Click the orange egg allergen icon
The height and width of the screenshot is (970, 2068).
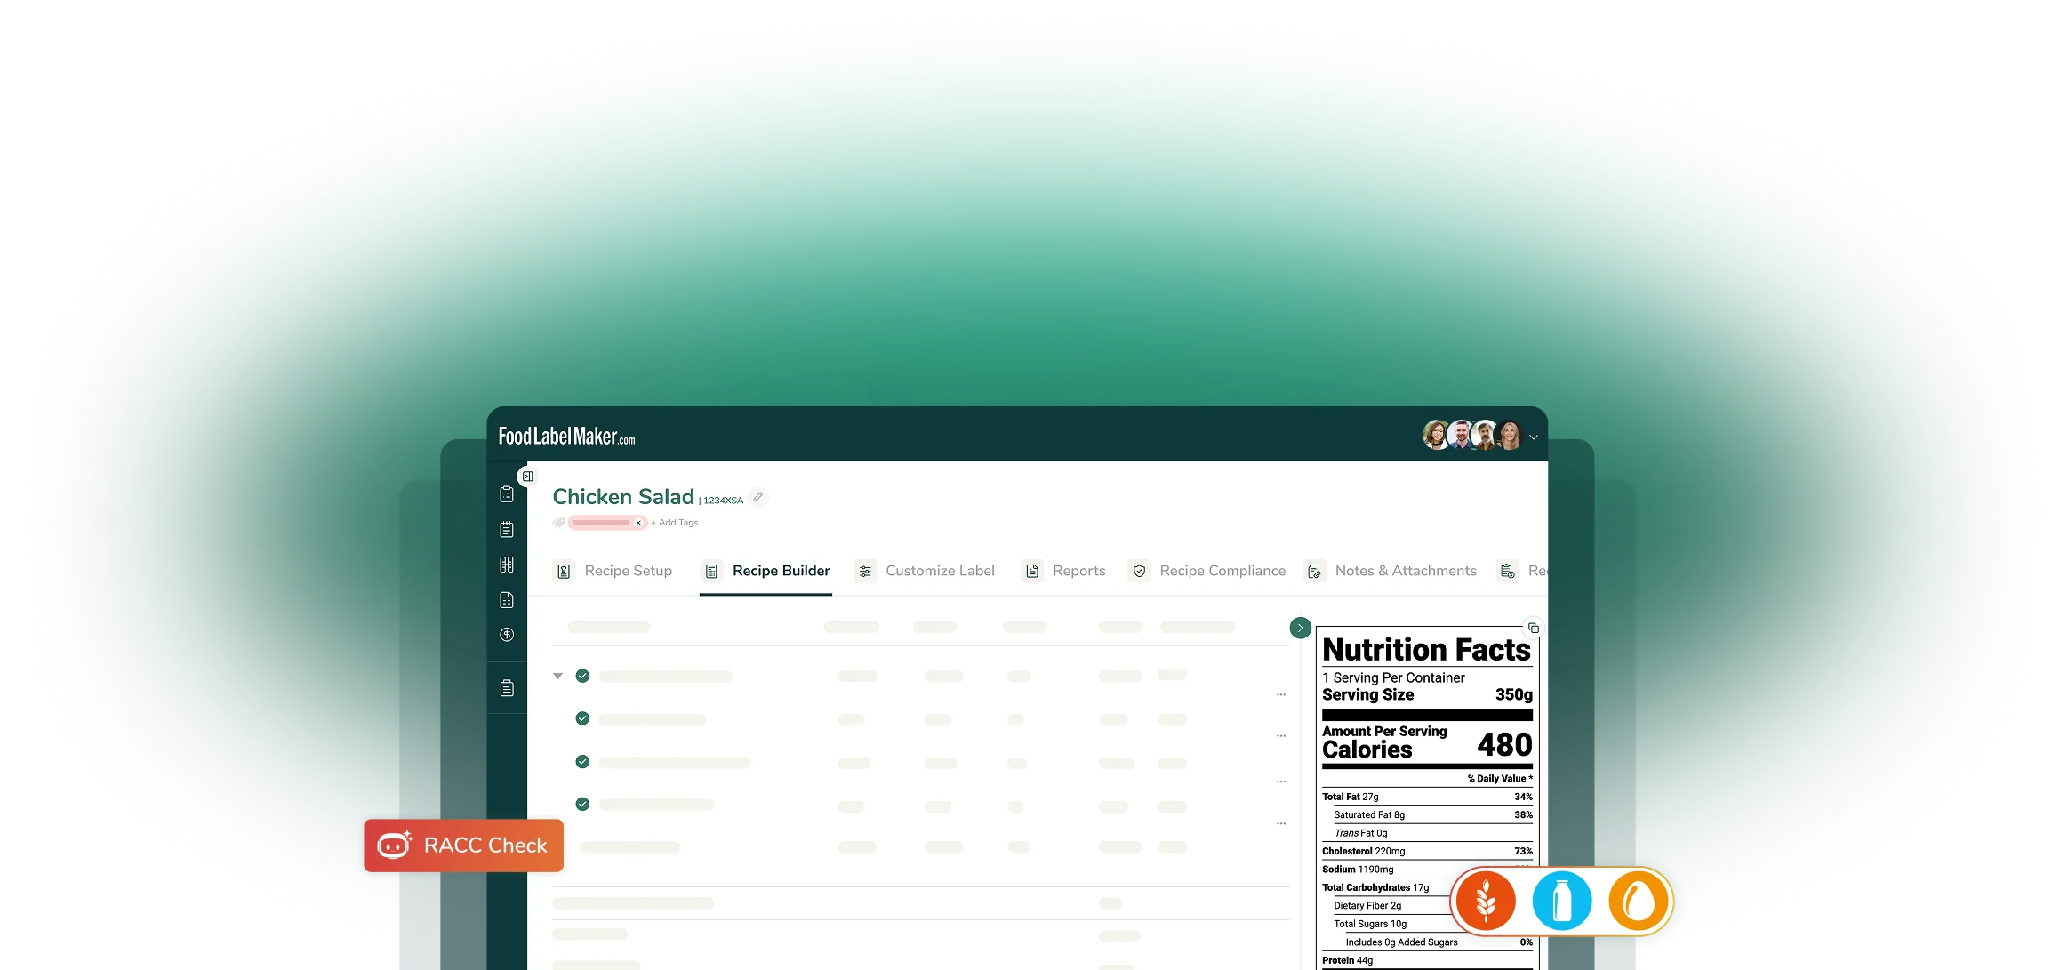pos(1638,902)
